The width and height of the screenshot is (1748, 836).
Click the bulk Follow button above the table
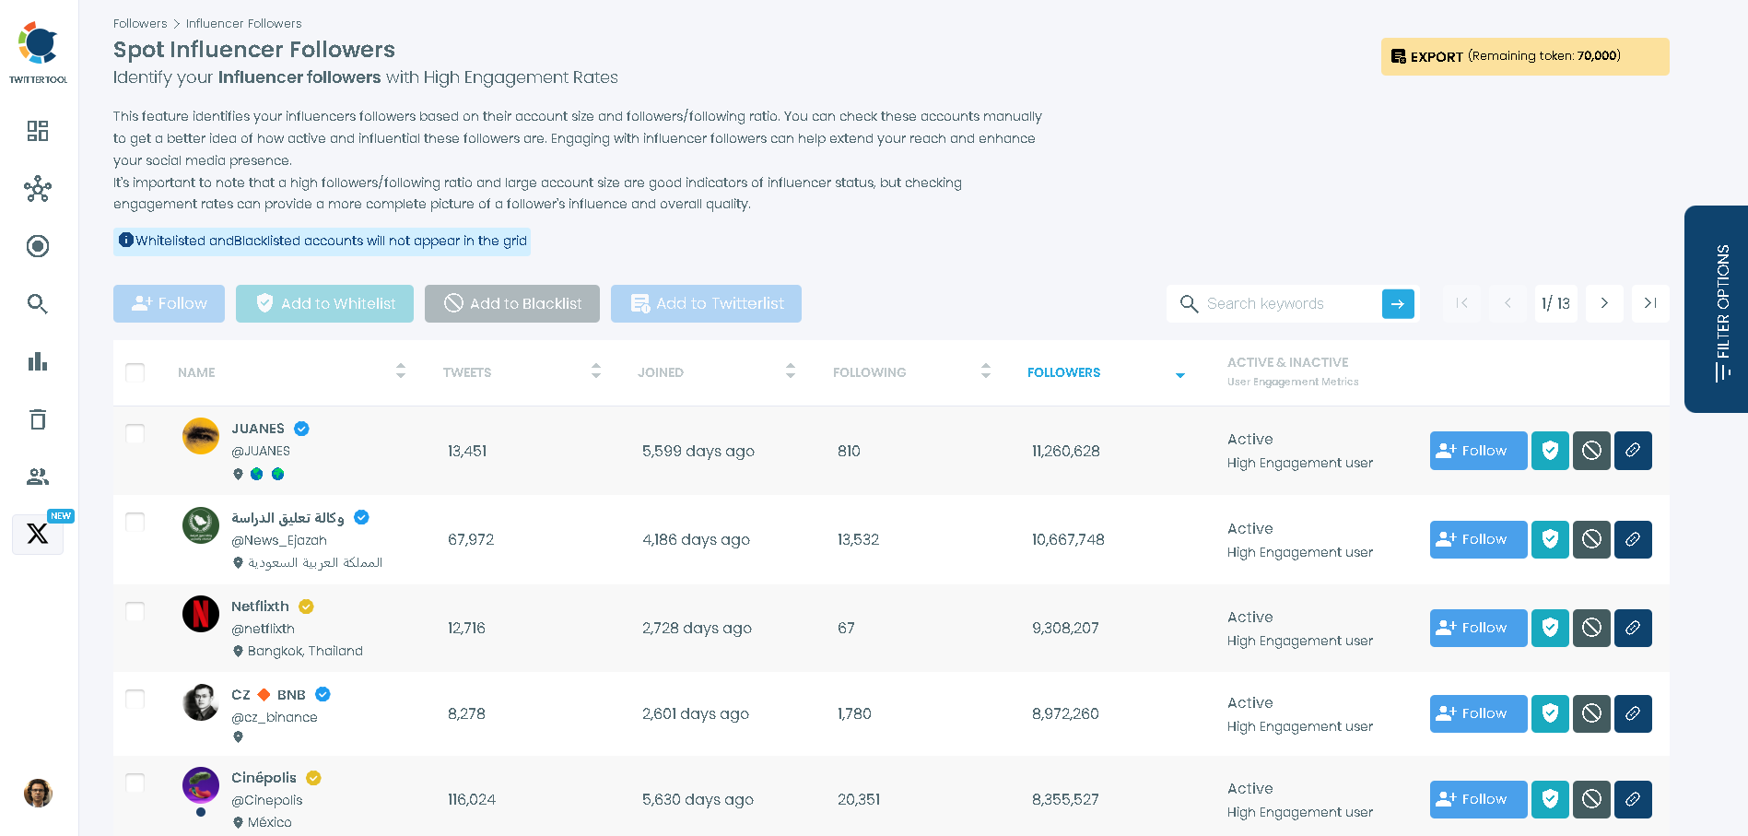(169, 303)
